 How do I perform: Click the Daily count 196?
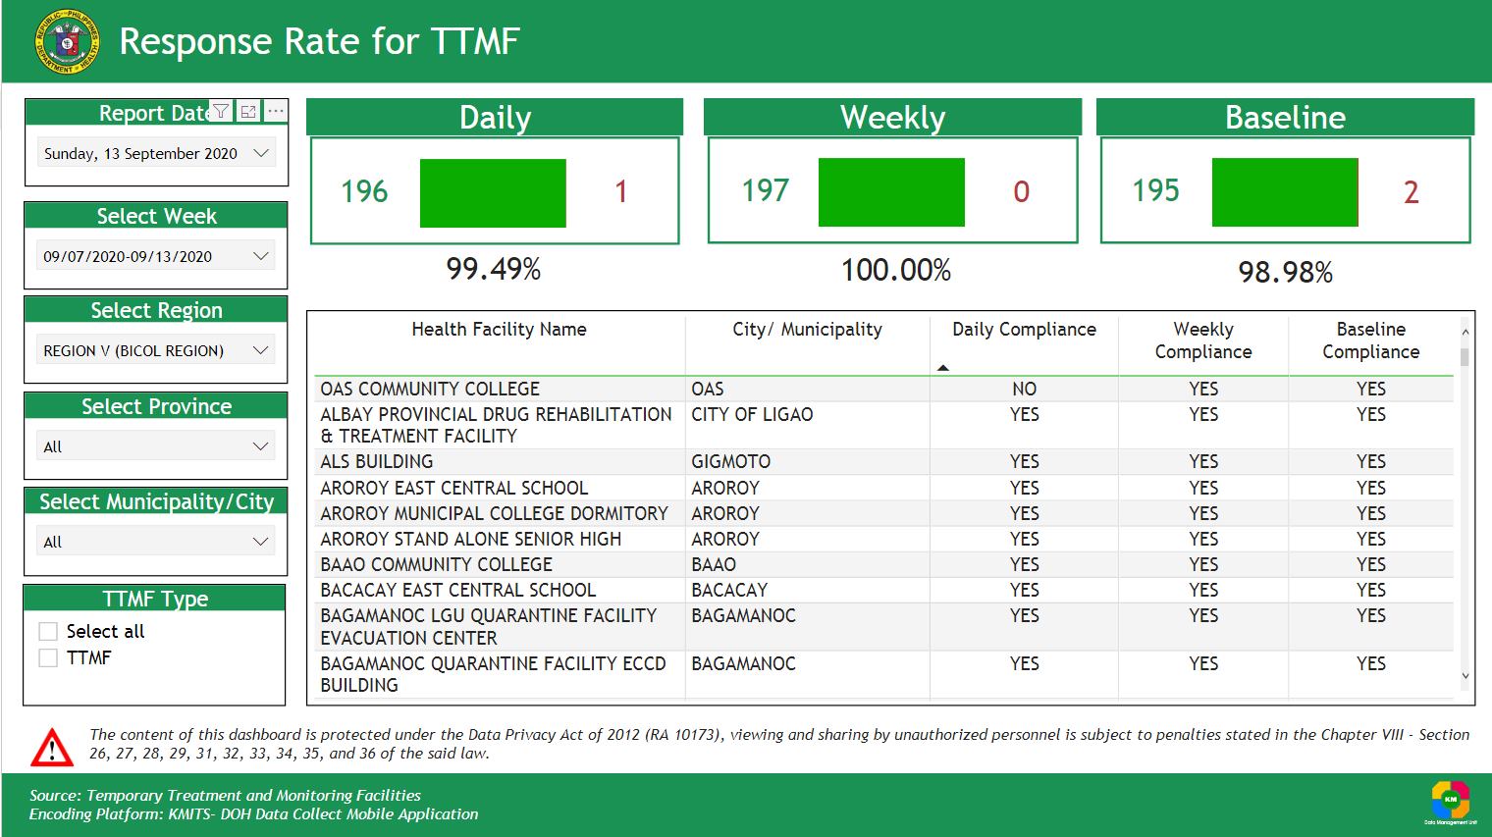pyautogui.click(x=364, y=191)
